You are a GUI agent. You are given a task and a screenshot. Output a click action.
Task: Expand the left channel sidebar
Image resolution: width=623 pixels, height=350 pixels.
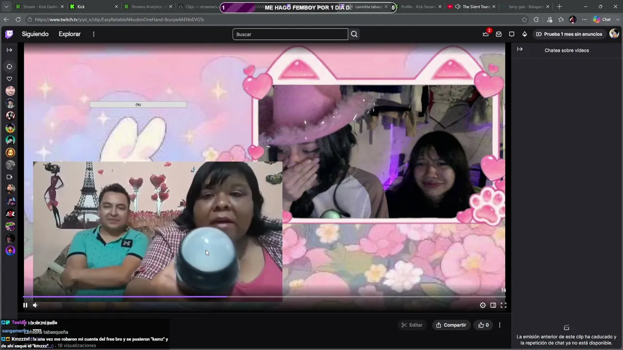(9, 50)
